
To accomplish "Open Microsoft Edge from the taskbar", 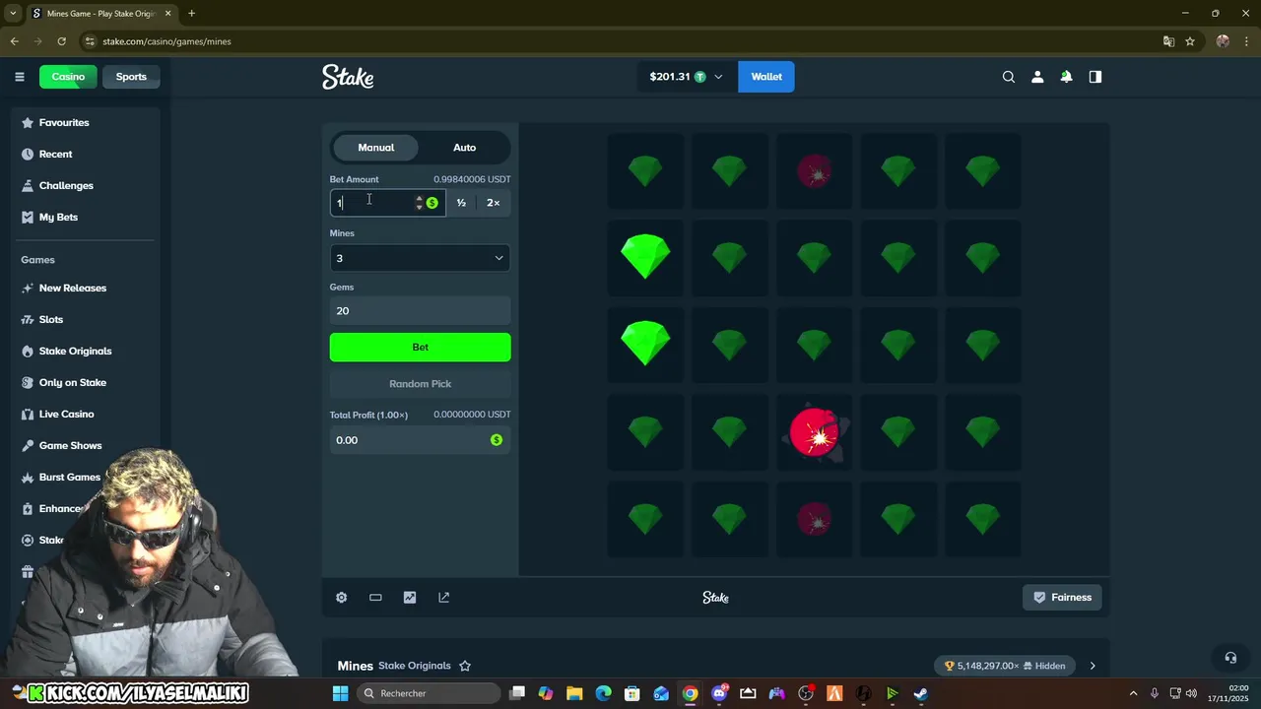I will [x=603, y=693].
